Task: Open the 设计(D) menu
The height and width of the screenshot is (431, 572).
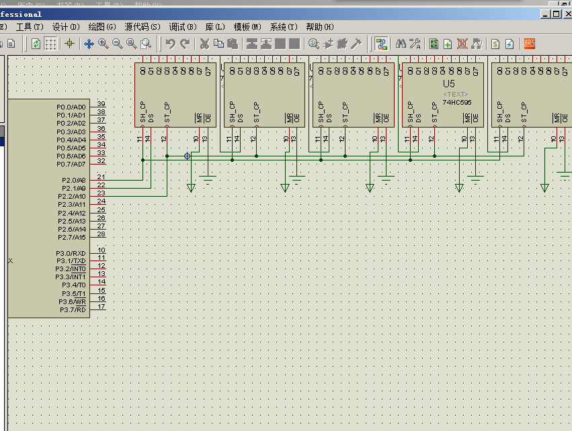Action: (x=66, y=27)
